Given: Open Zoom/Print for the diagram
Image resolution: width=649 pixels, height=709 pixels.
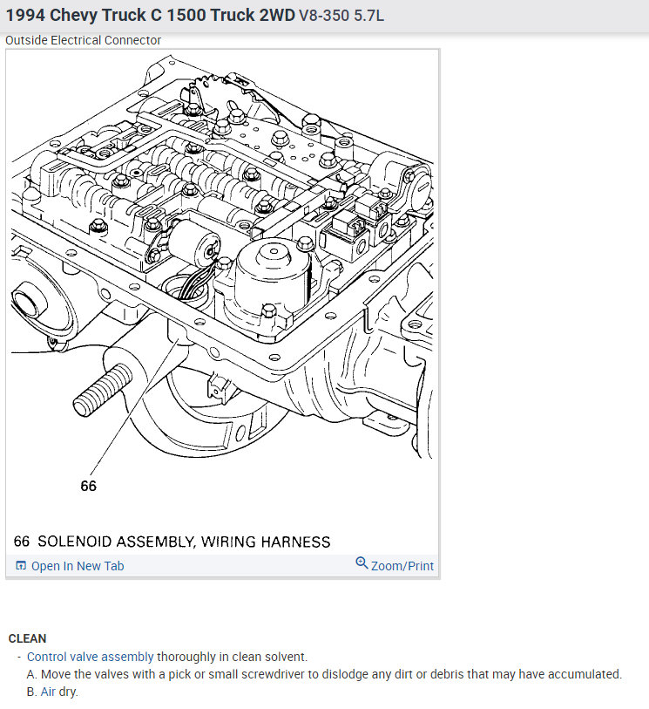Looking at the screenshot, I should click(x=402, y=566).
